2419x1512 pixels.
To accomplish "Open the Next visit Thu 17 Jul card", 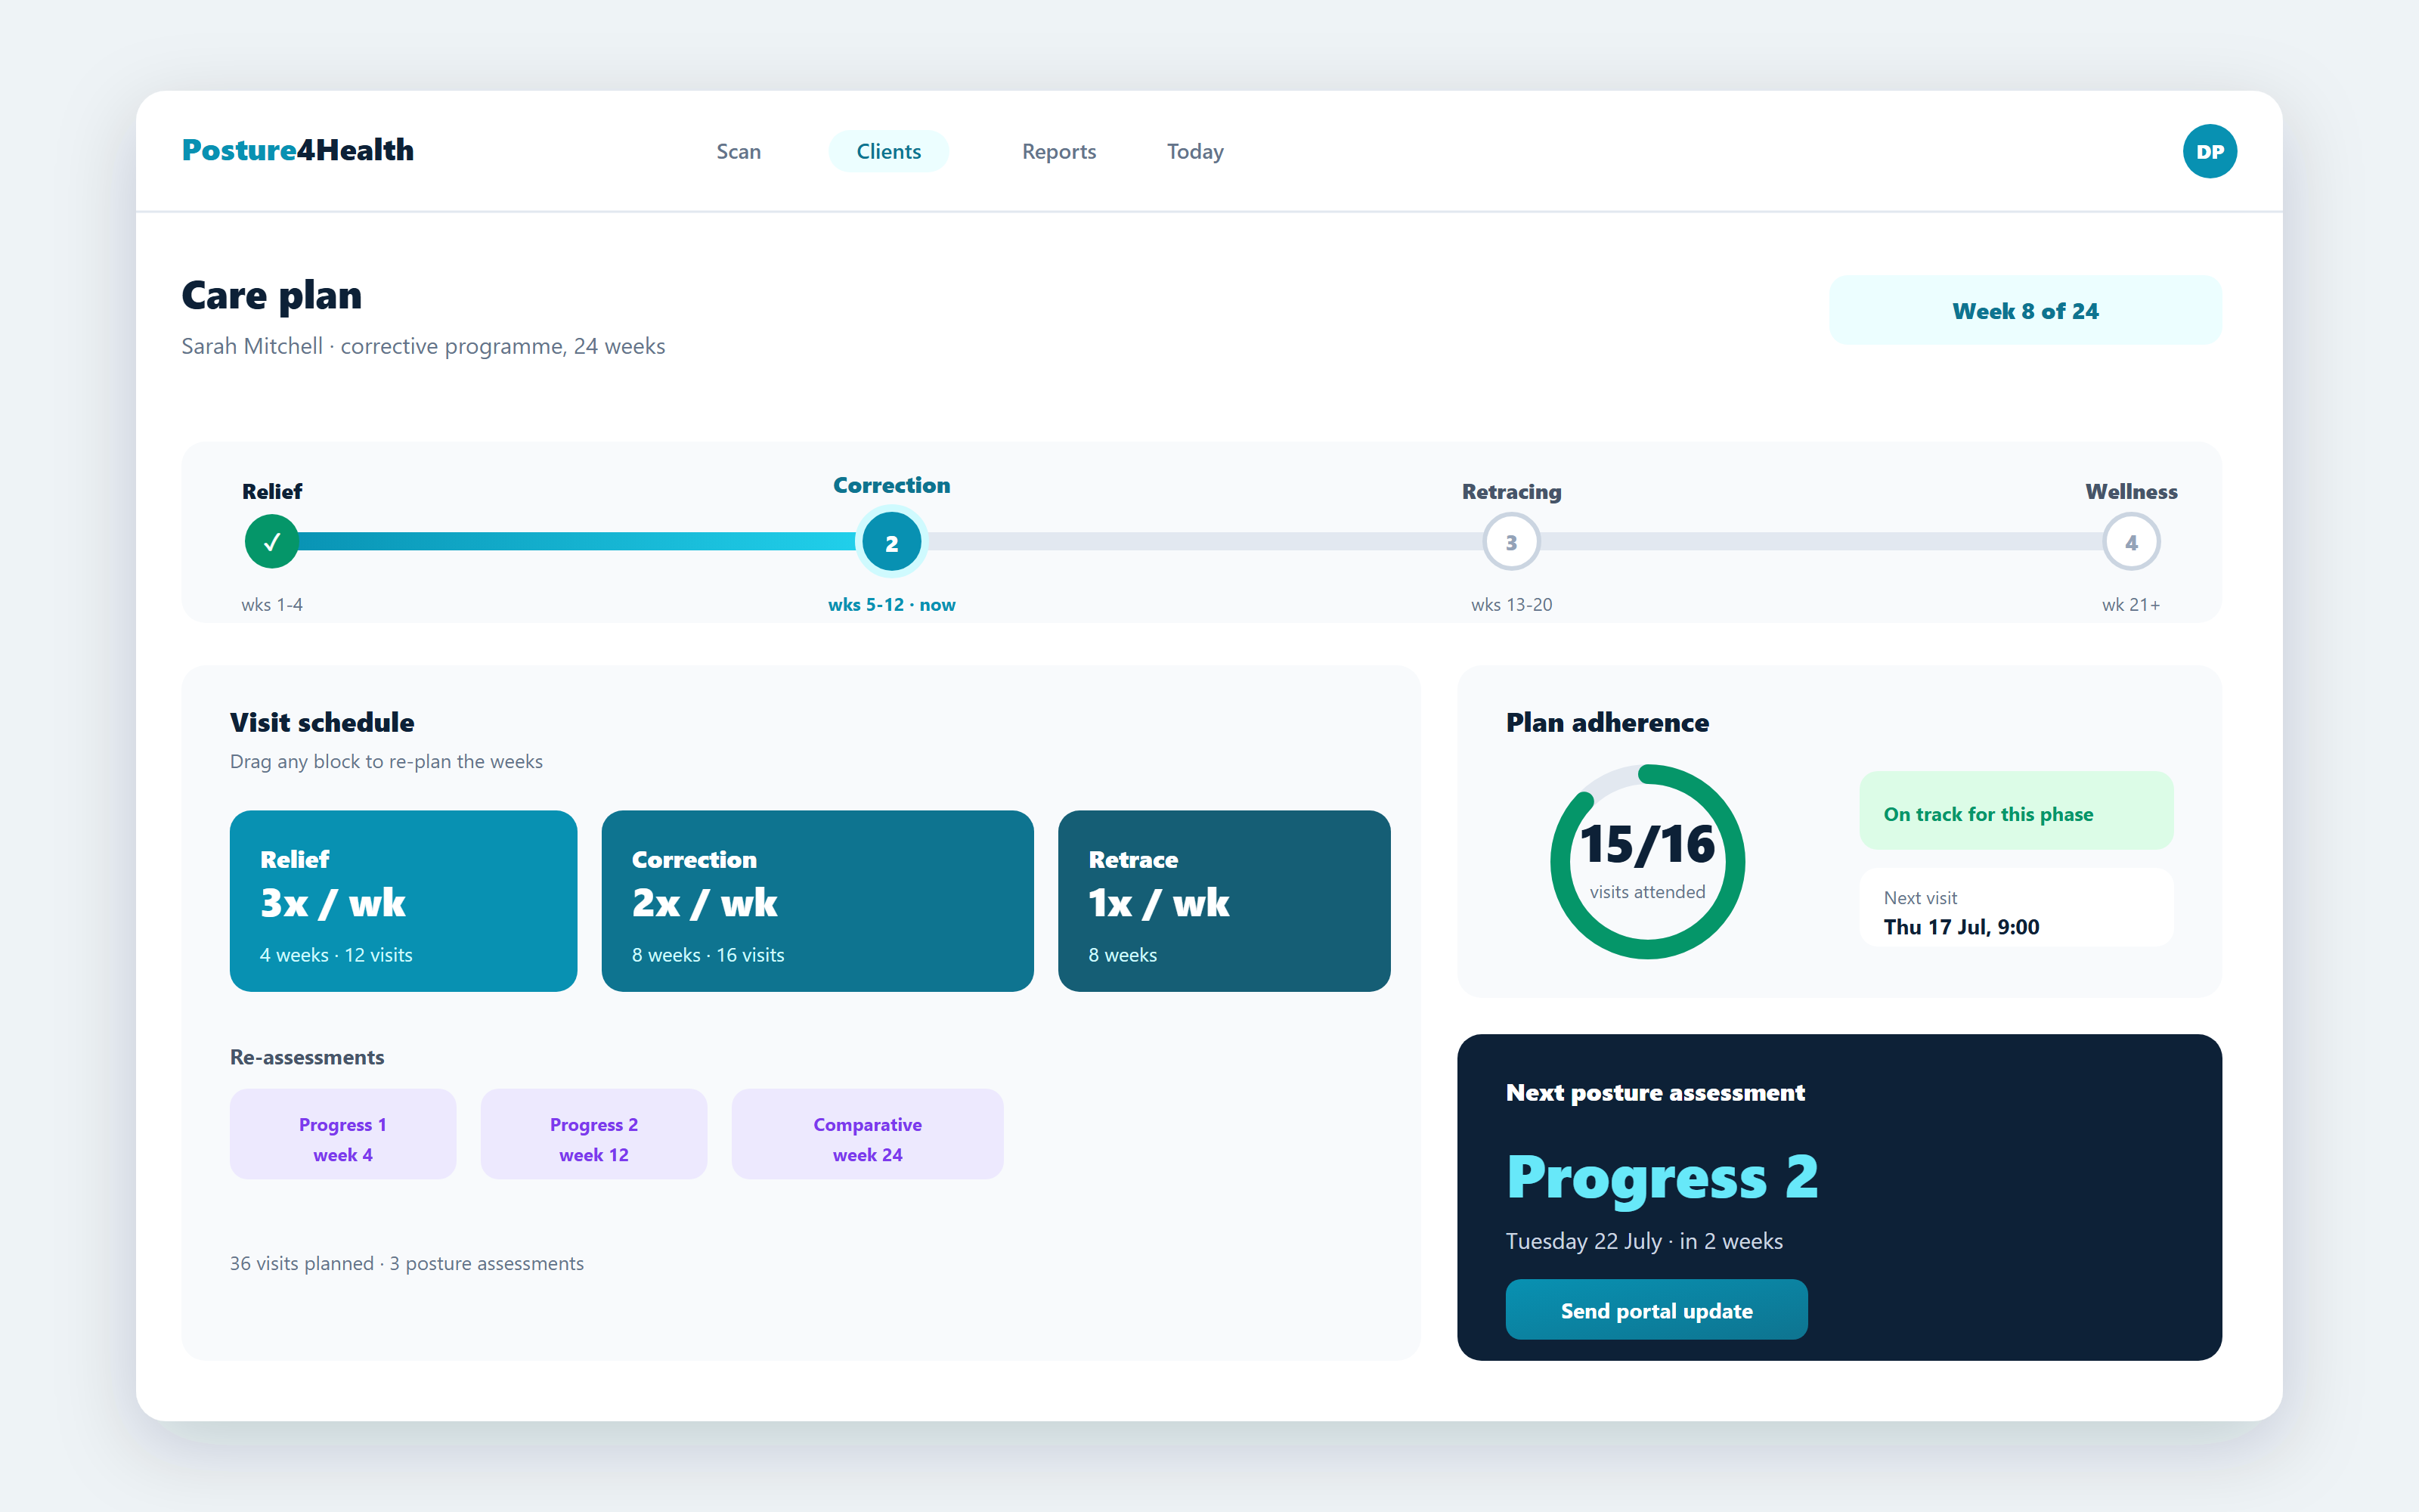I will [2015, 907].
